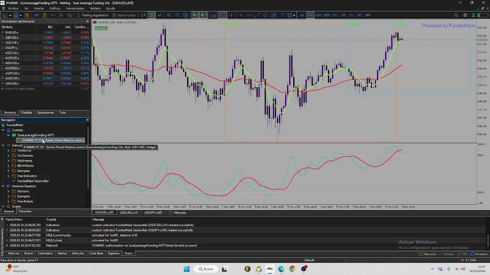The image size is (490, 275).
Task: Switch to USDCAD.x,H1 chart tab
Action: (129, 212)
